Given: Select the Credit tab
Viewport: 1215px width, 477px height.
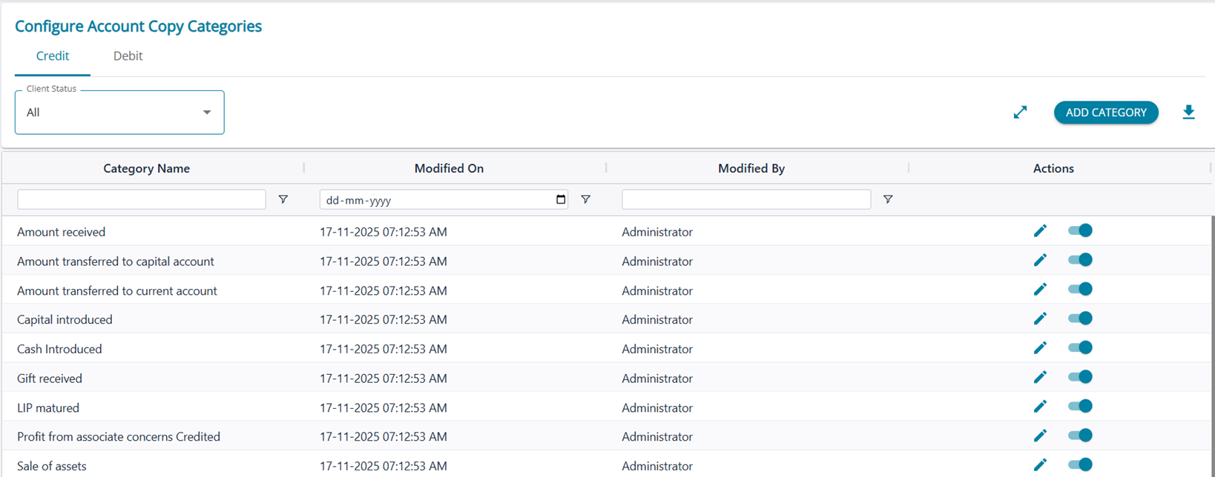Looking at the screenshot, I should (53, 56).
